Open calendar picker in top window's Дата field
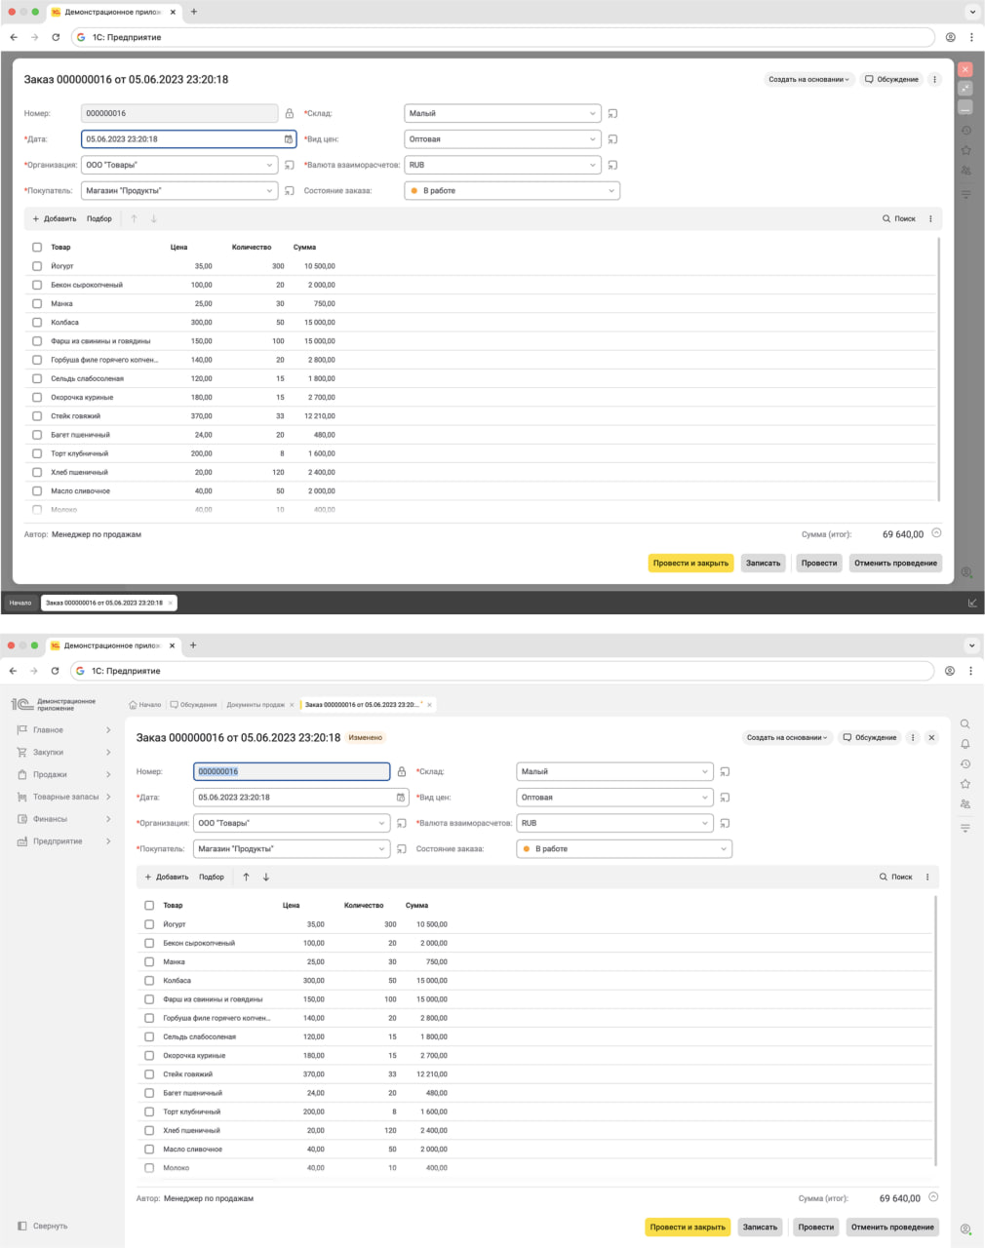The image size is (985, 1248). 289,139
